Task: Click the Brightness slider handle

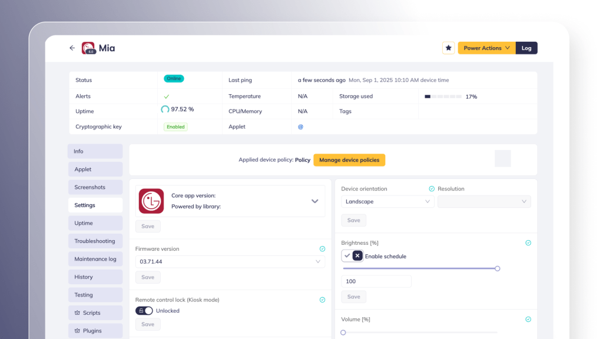Action: coord(498,268)
